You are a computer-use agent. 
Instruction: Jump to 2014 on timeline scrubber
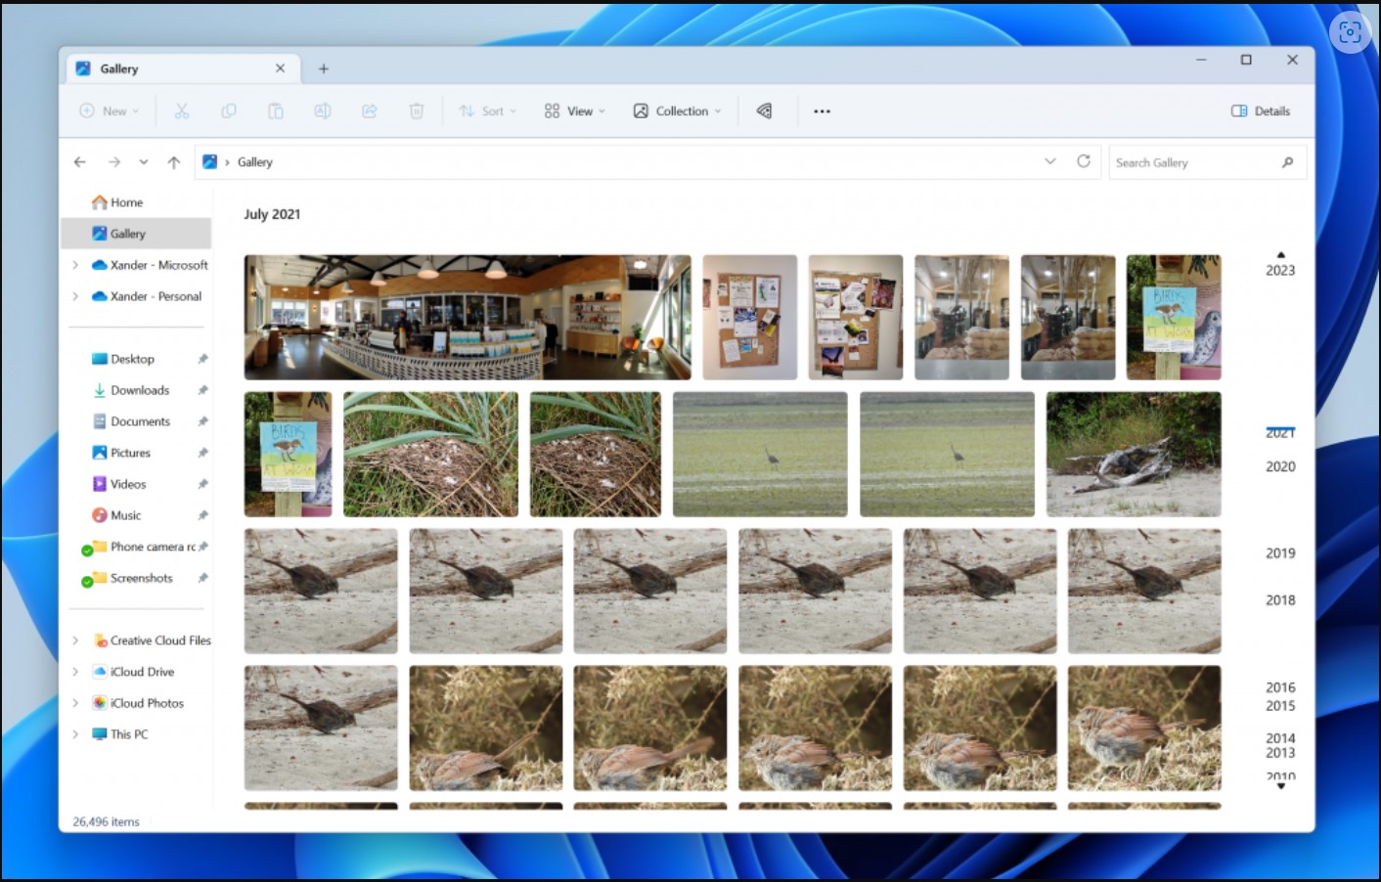(x=1280, y=738)
